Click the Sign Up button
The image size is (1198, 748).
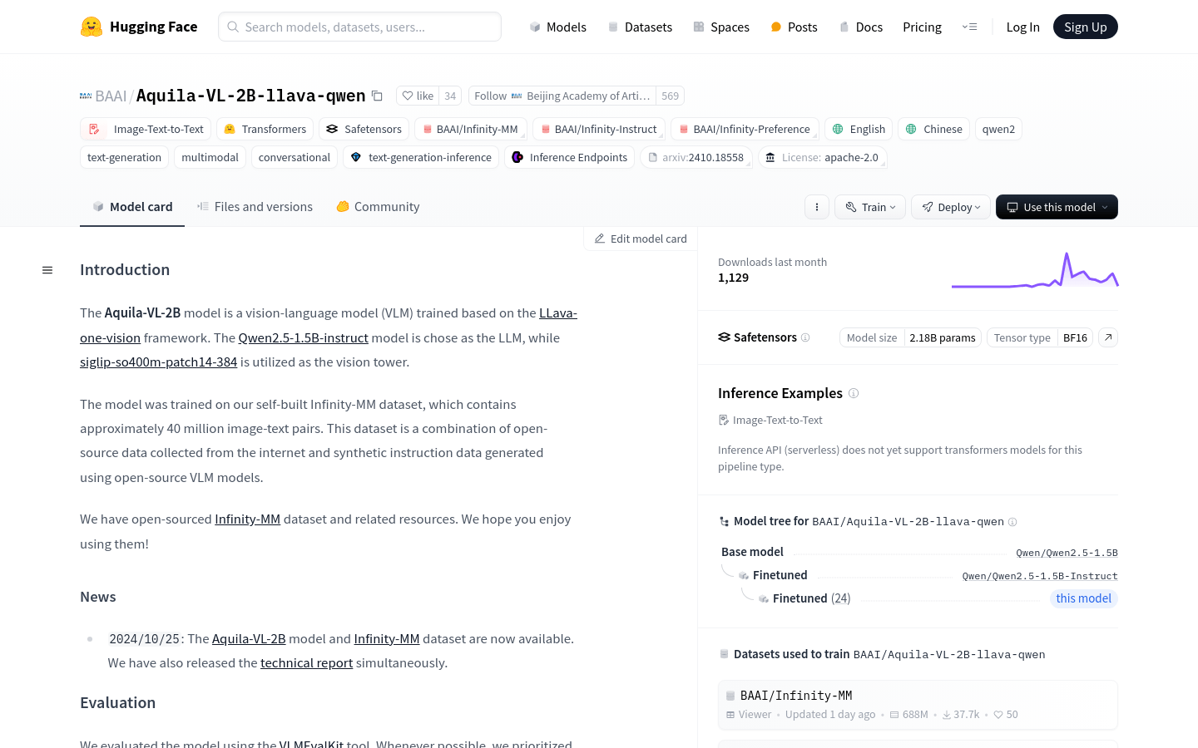pyautogui.click(x=1086, y=27)
